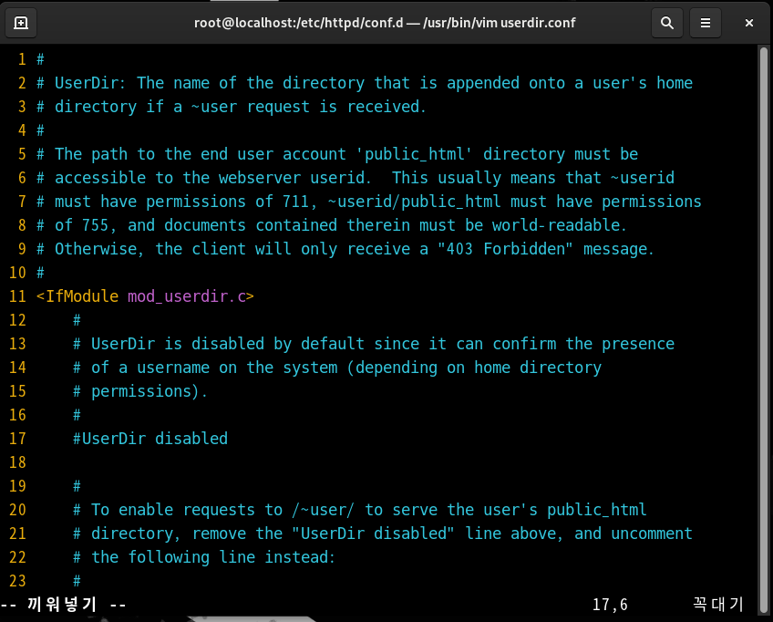Screen dimensions: 773x622
Task: Click the window title 'vim userdir.conf'
Action: [526, 23]
